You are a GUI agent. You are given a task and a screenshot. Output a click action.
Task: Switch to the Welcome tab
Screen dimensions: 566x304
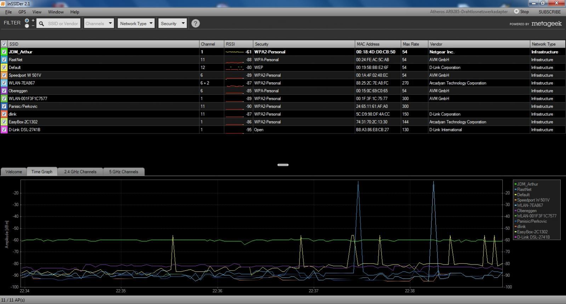(13, 172)
